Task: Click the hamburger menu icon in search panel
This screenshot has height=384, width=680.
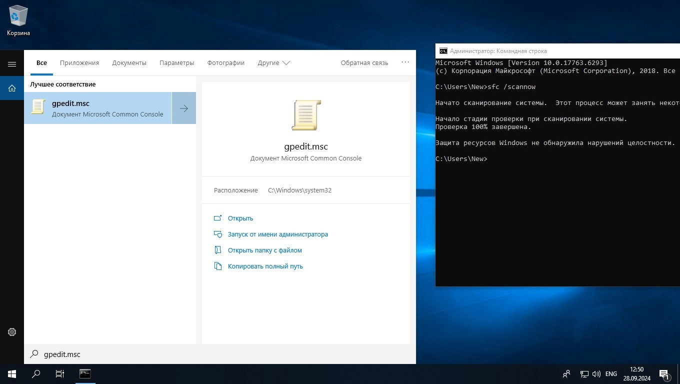Action: coord(12,64)
